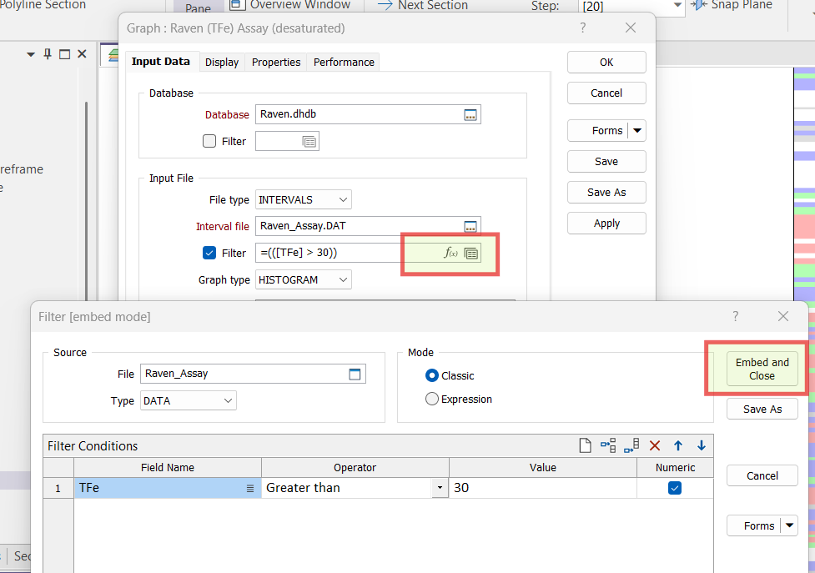Enable the Database Filter checkbox
This screenshot has width=815, height=573.
209,142
